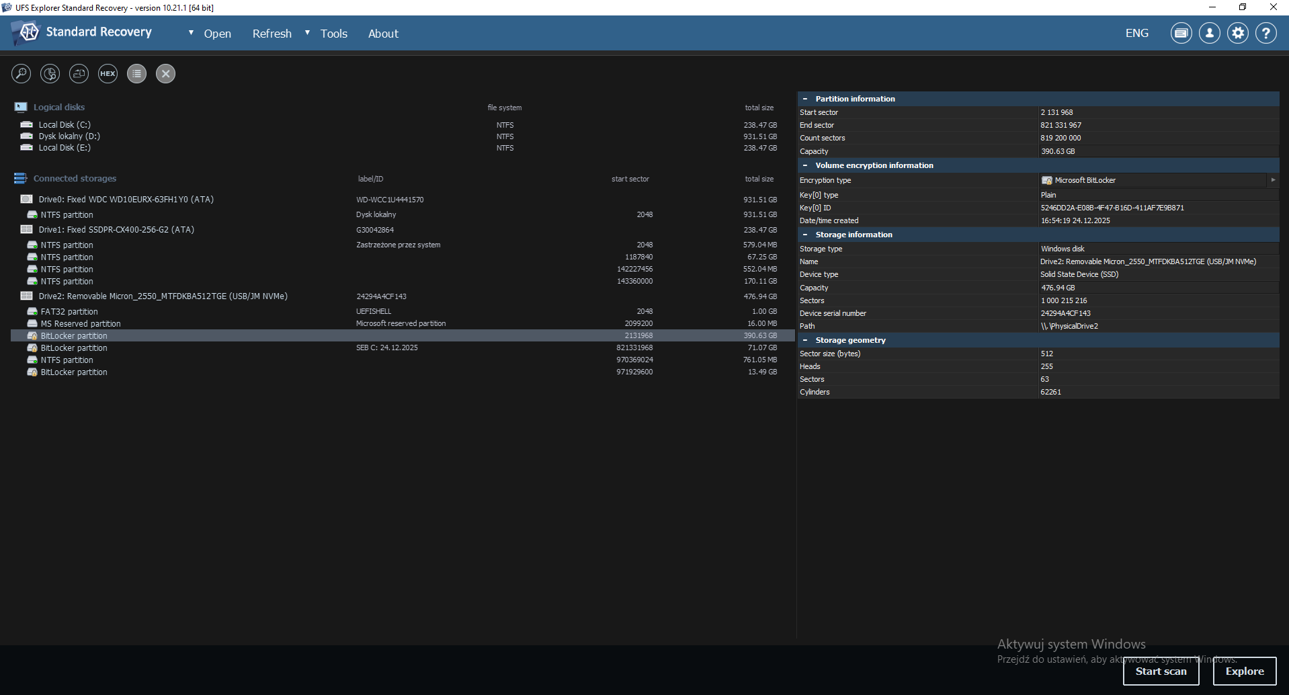Image resolution: width=1289 pixels, height=695 pixels.
Task: Select the NTFS partition at start sector 142227456
Action: tap(403, 270)
